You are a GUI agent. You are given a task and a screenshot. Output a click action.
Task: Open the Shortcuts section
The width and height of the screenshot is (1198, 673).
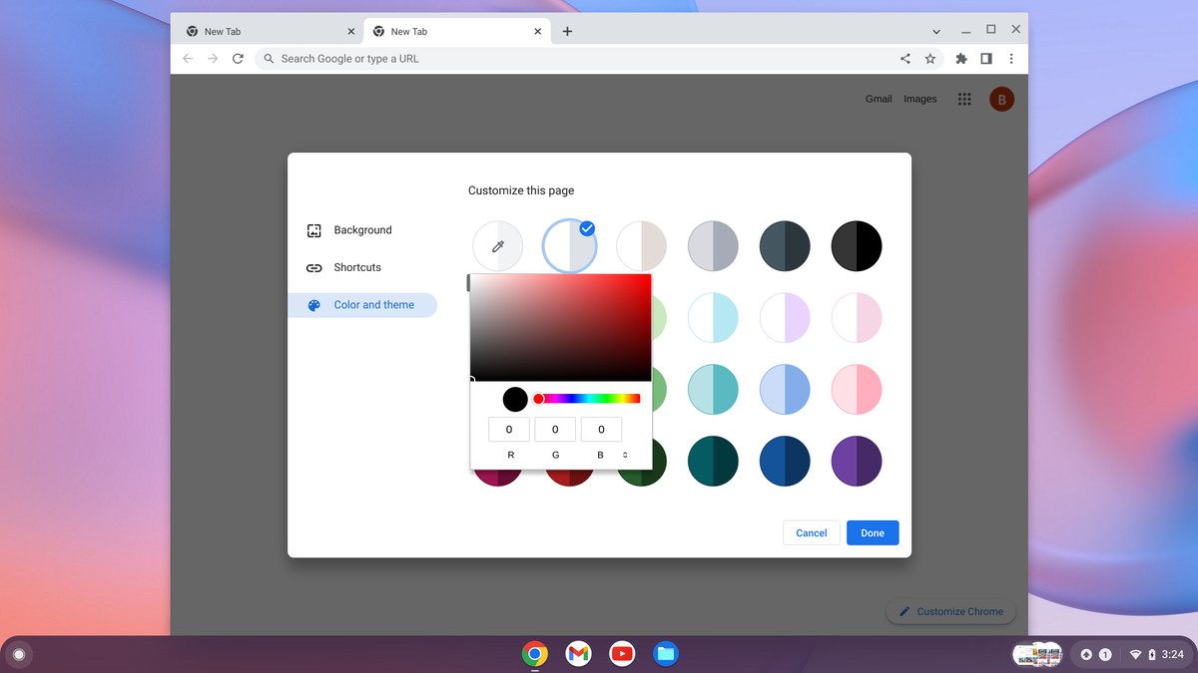point(357,267)
